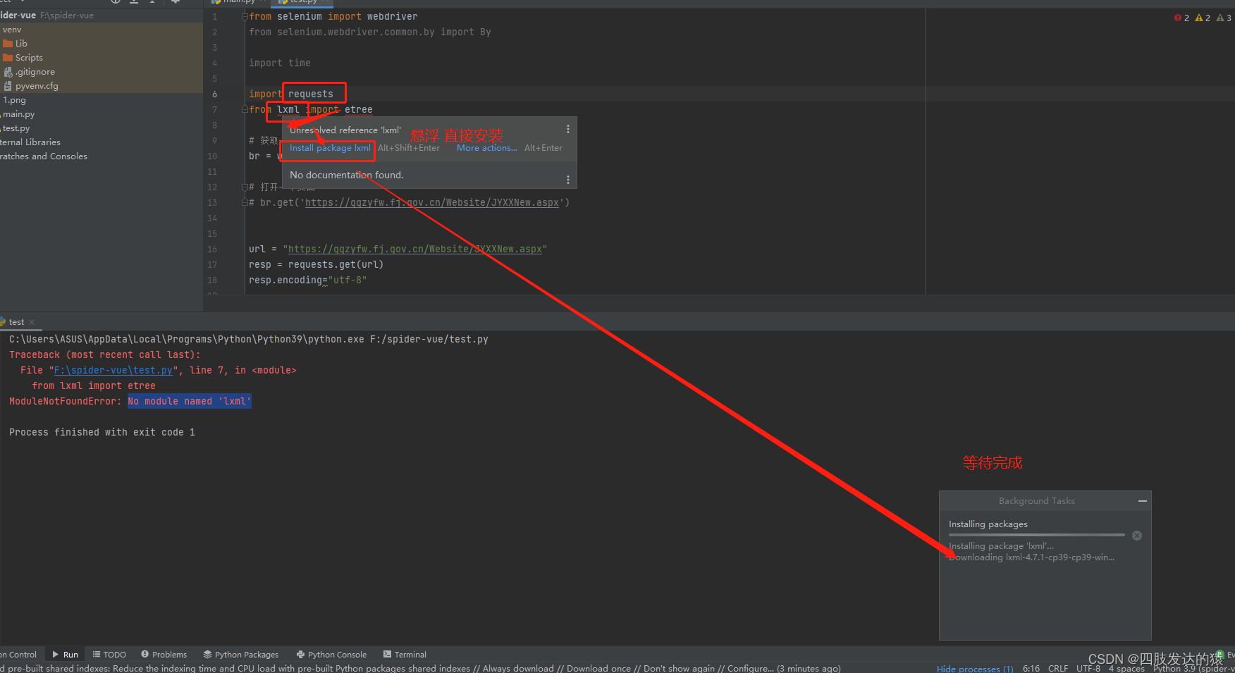
Task: Click the red errors count indicator
Action: coord(1181,18)
